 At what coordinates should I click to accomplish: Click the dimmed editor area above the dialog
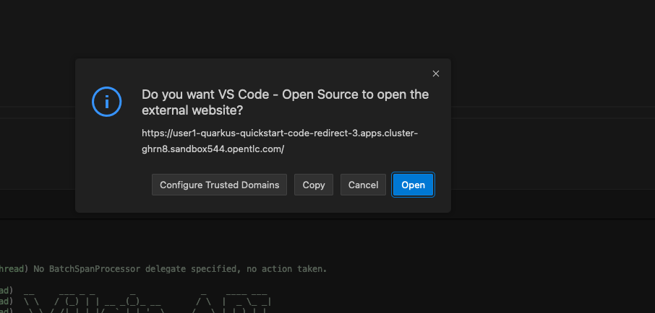point(327,29)
